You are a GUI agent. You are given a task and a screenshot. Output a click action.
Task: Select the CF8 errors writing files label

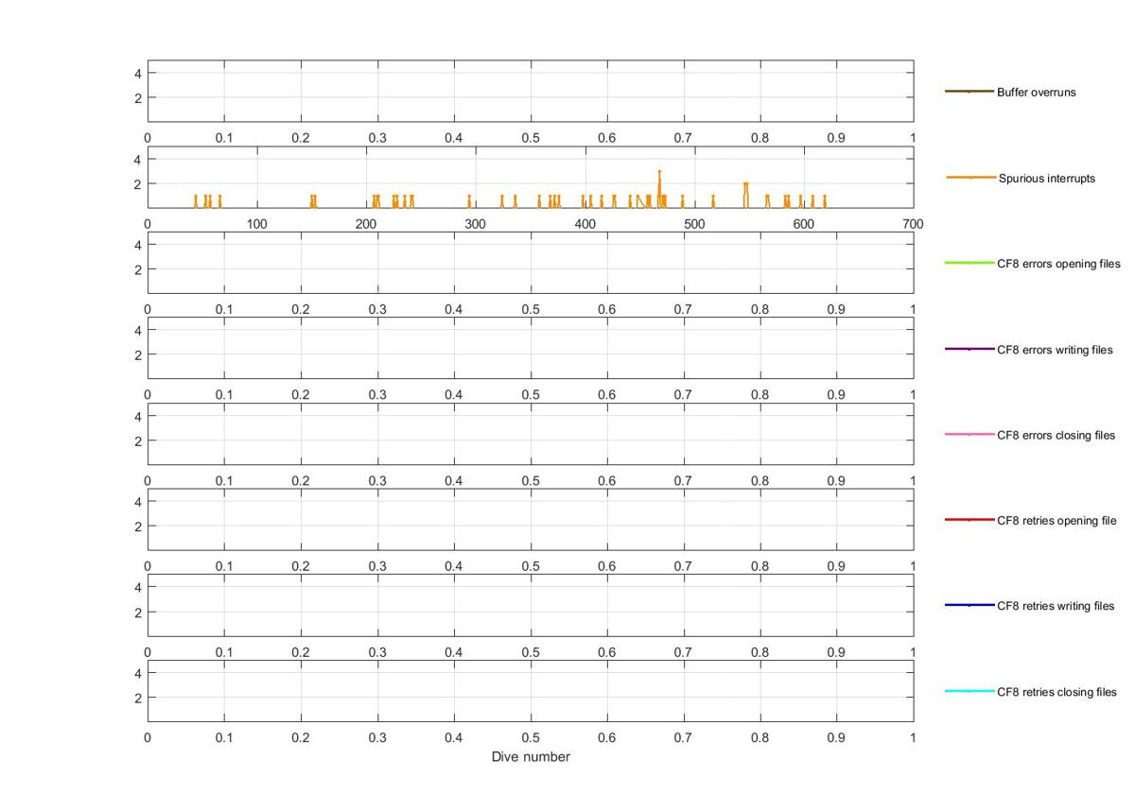(x=1055, y=350)
